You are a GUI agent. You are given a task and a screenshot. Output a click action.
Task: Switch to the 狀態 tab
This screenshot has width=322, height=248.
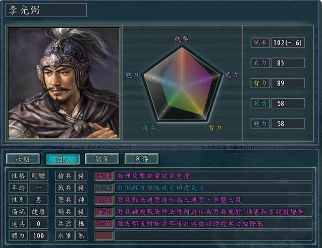pos(23,159)
